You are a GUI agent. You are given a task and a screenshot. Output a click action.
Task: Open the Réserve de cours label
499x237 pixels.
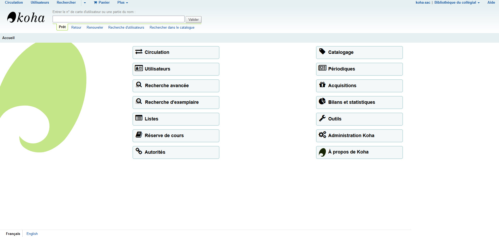(x=164, y=136)
